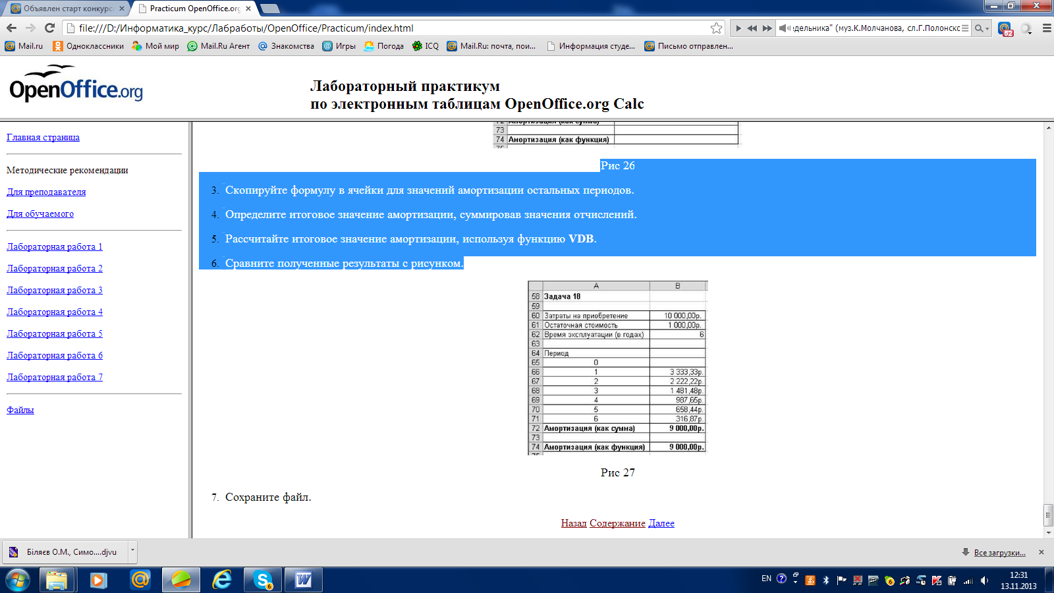The image size is (1054, 593).
Task: Open Лабораторная работа 1
Action: coord(55,246)
